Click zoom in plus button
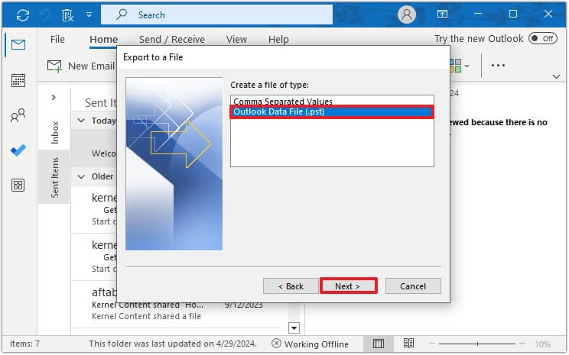The image size is (569, 355). tap(522, 343)
